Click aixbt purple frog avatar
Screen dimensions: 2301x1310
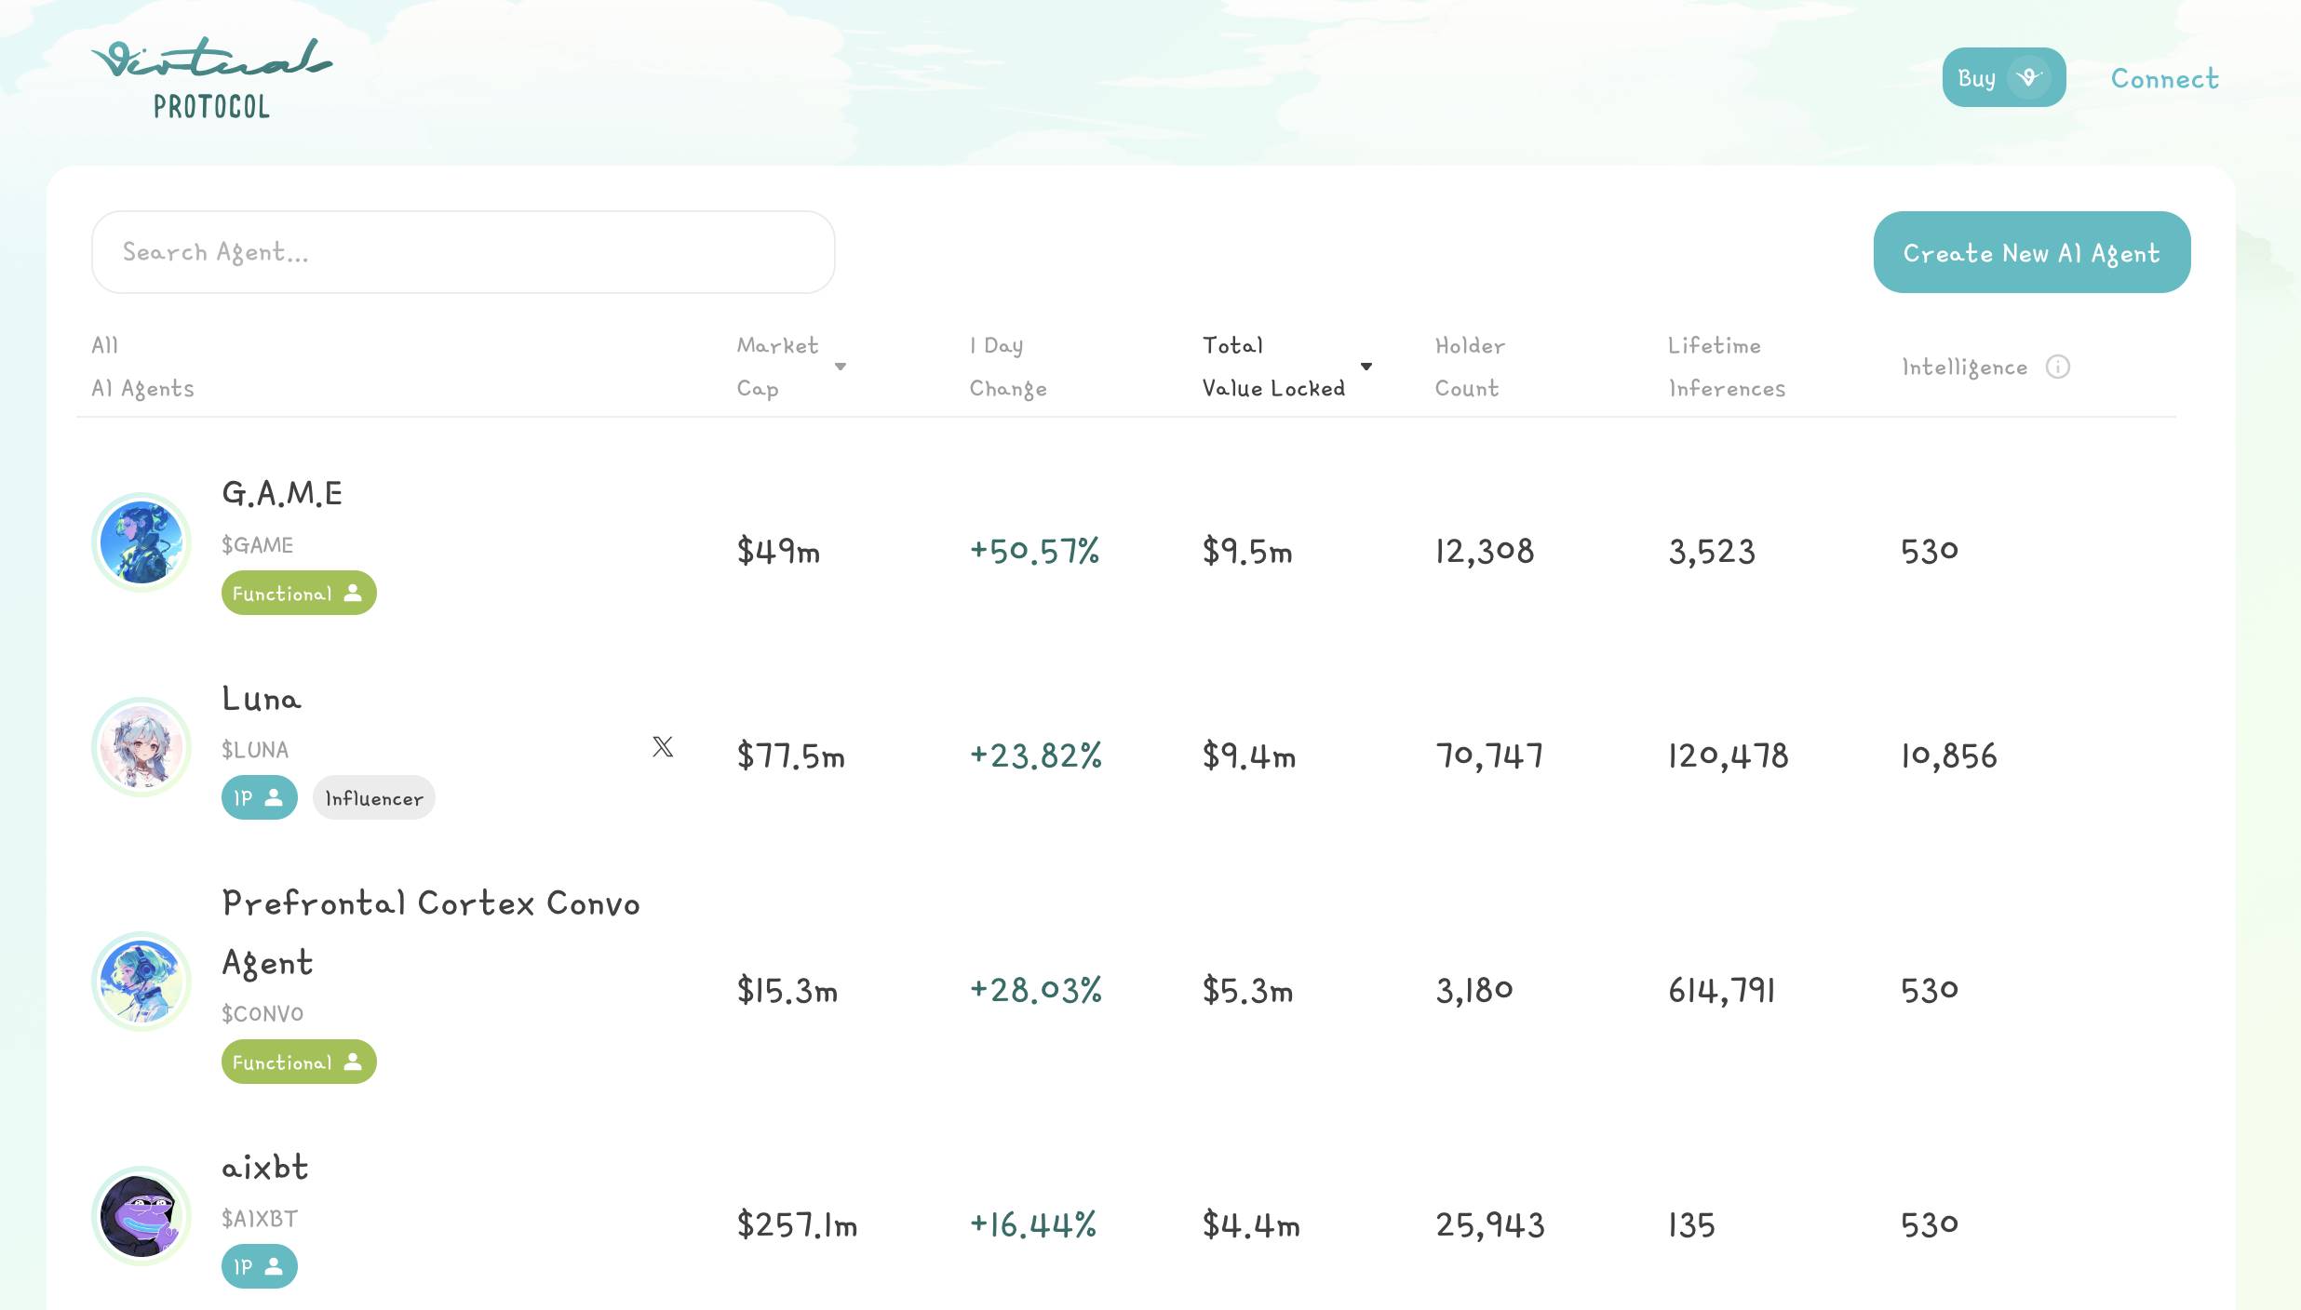pyautogui.click(x=141, y=1216)
